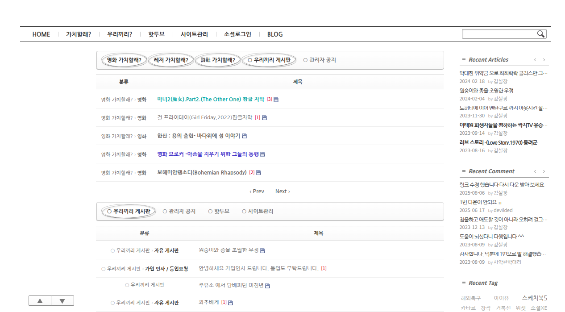Open the 러브 스토리 article link

coord(497,142)
